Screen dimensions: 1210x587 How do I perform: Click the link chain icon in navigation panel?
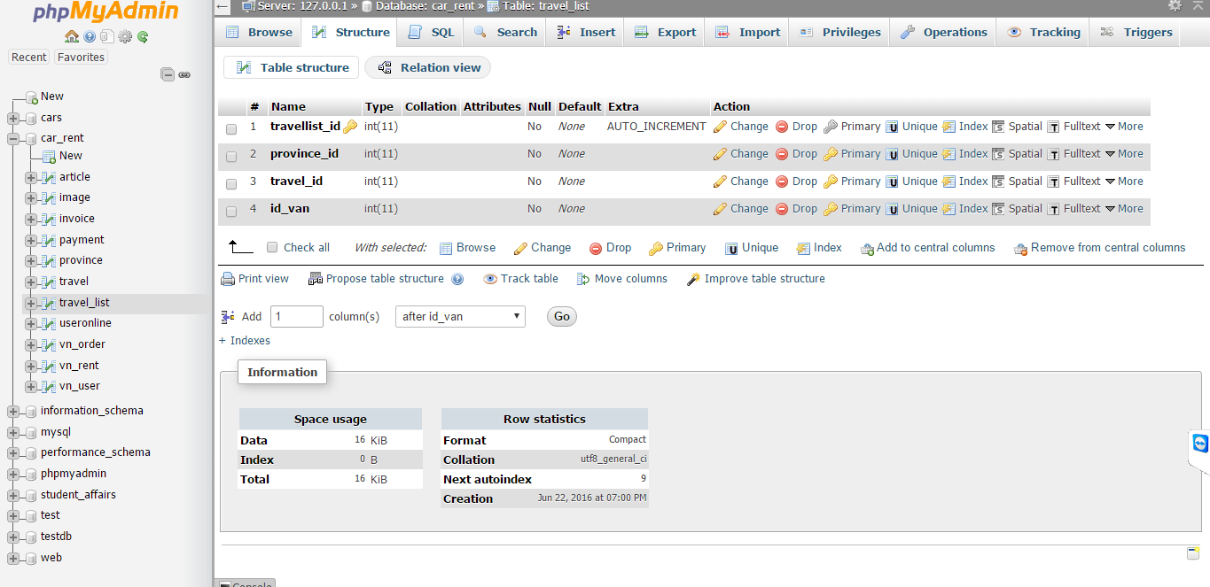(x=184, y=75)
